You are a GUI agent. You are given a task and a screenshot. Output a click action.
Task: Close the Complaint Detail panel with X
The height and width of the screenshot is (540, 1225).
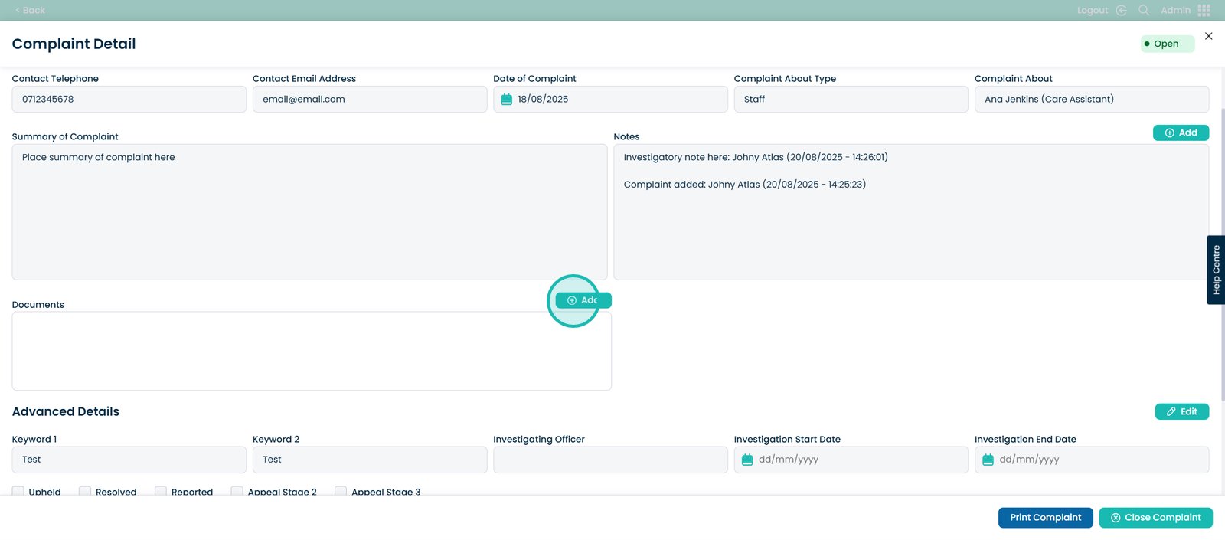(1208, 36)
